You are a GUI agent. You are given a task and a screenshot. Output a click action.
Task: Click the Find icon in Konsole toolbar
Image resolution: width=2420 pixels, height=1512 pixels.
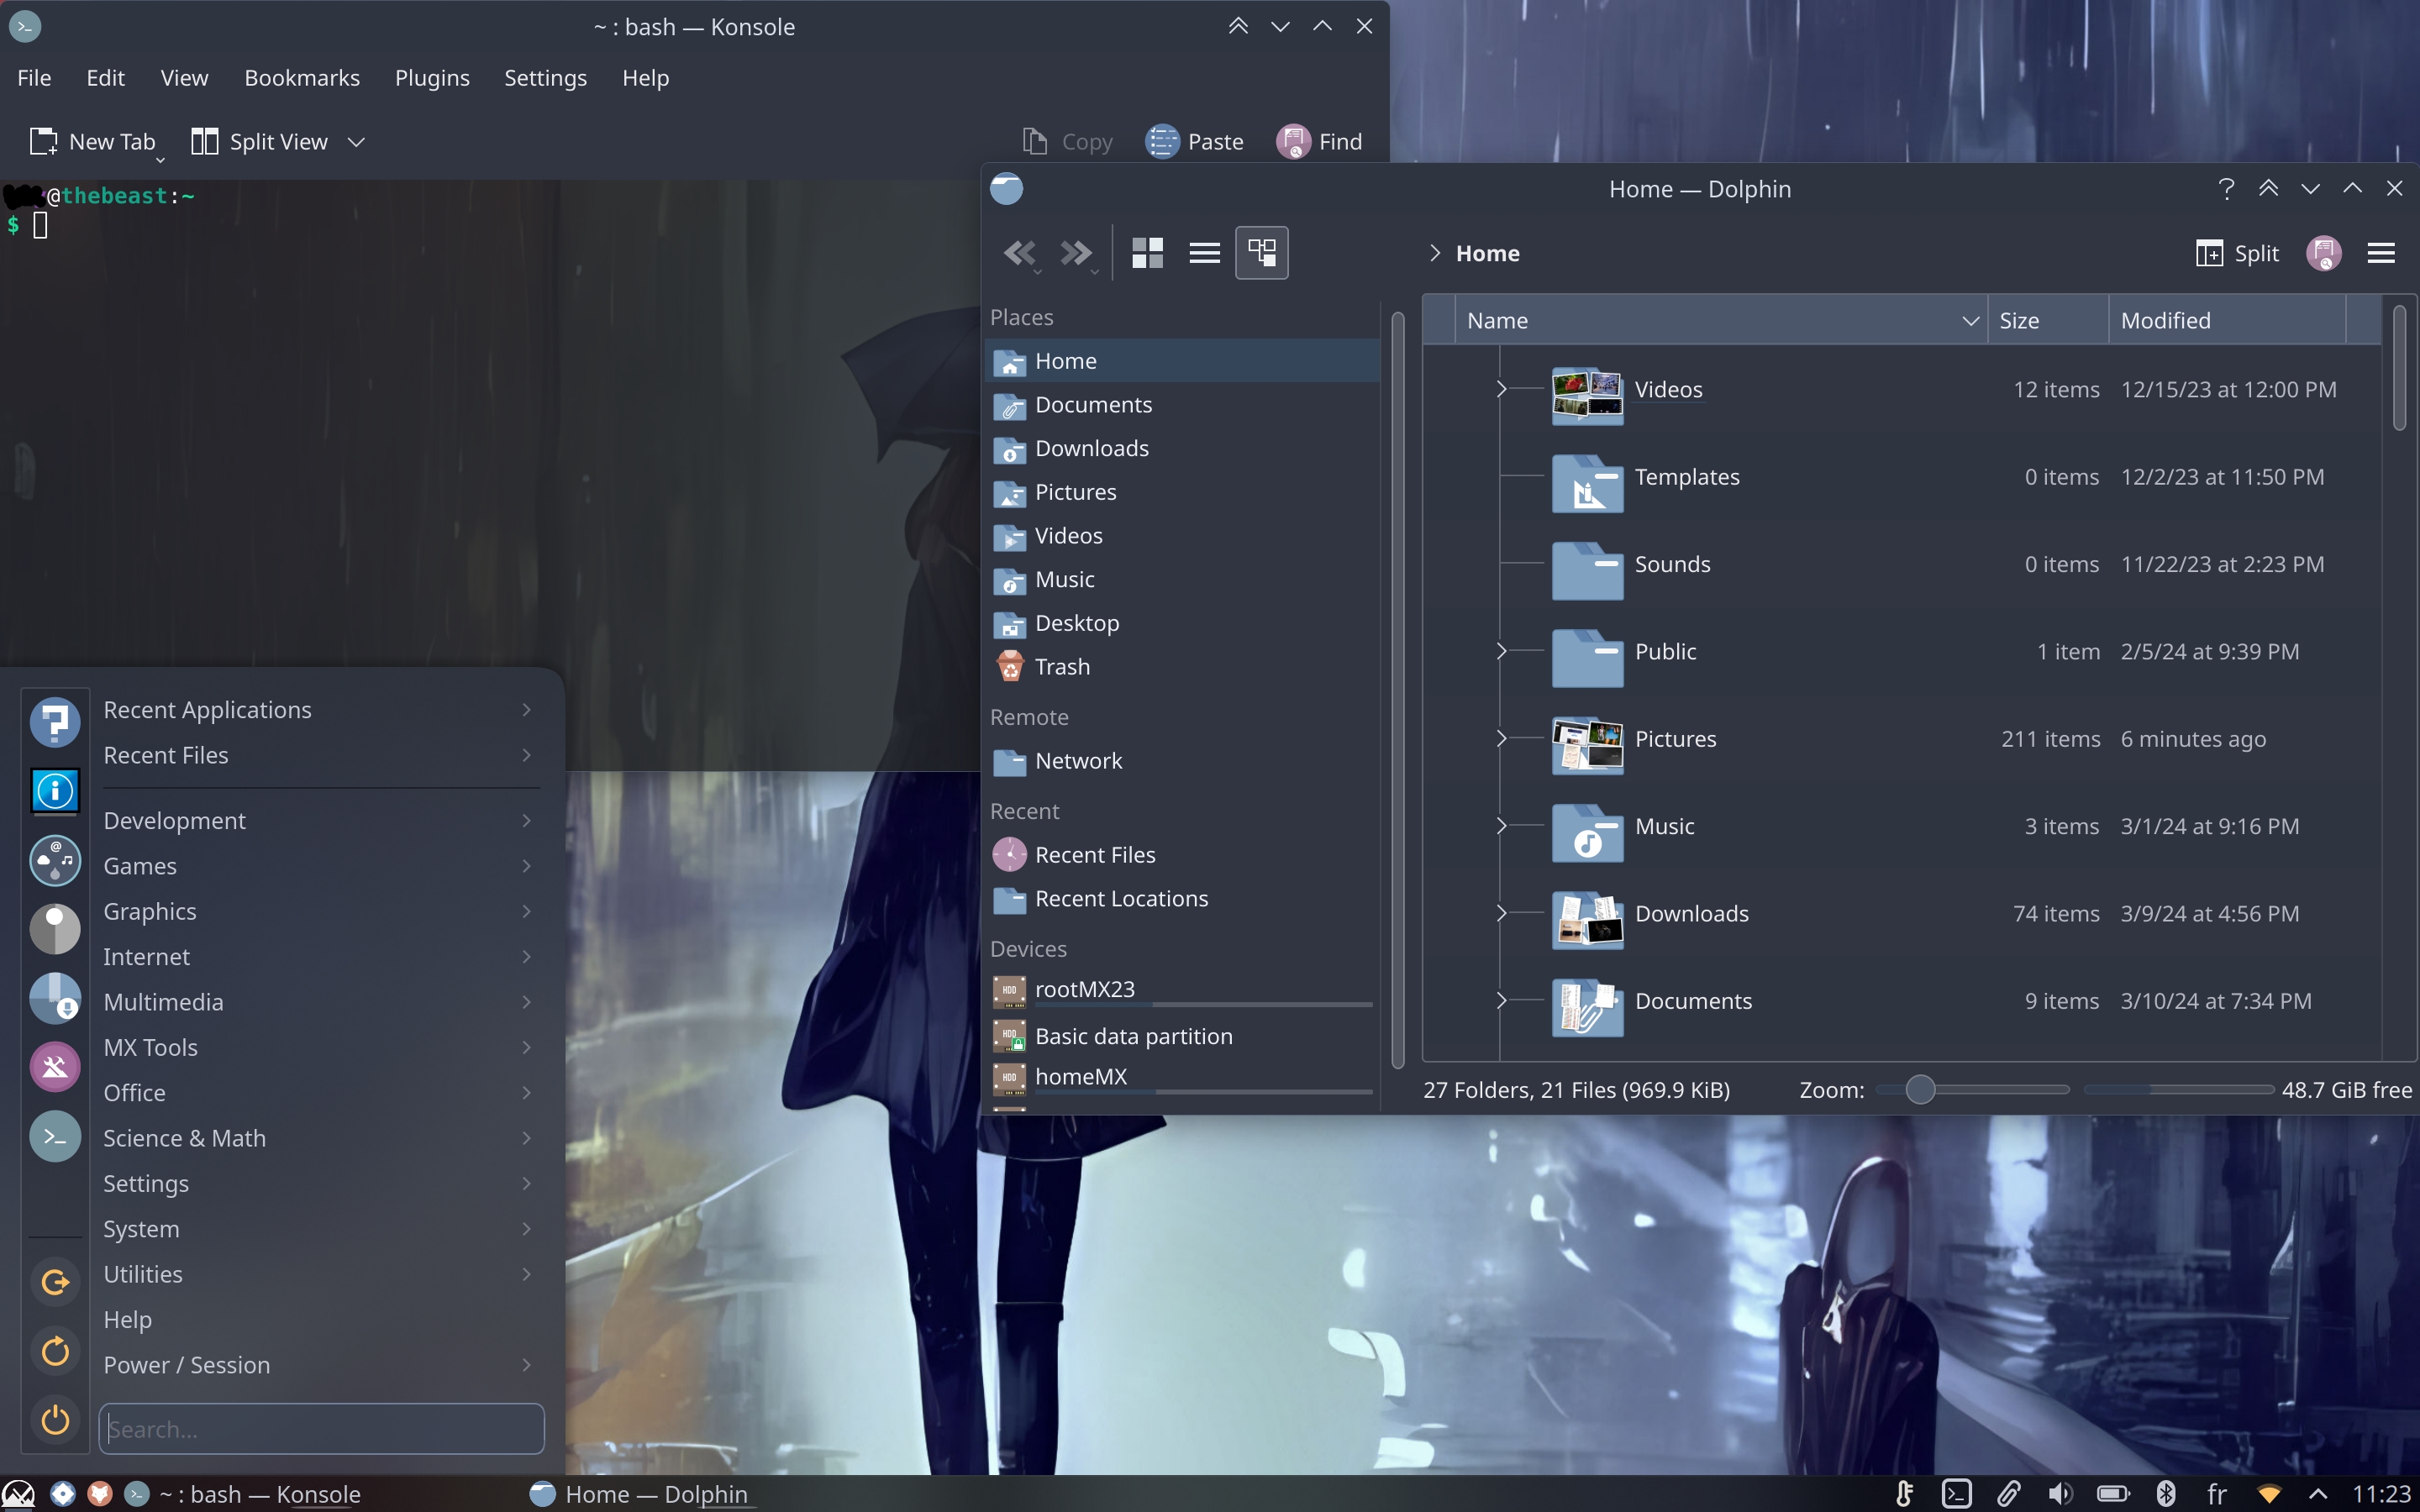[x=1294, y=142]
